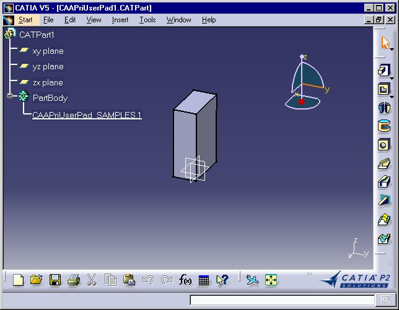The height and width of the screenshot is (310, 399).
Task: Minimize the inner document window
Action: click(369, 20)
